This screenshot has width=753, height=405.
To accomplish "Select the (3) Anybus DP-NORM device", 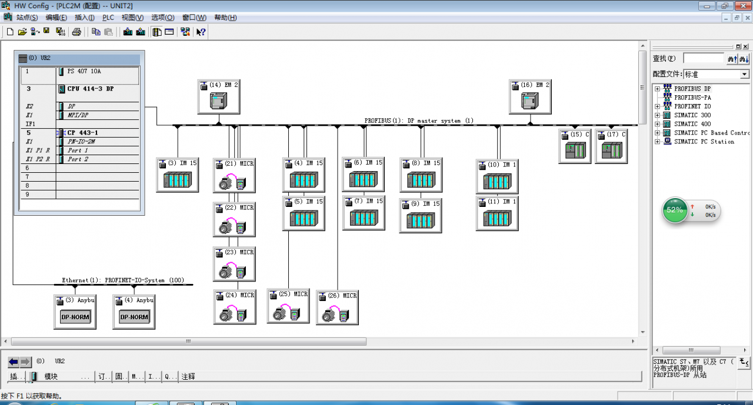I will click(75, 312).
